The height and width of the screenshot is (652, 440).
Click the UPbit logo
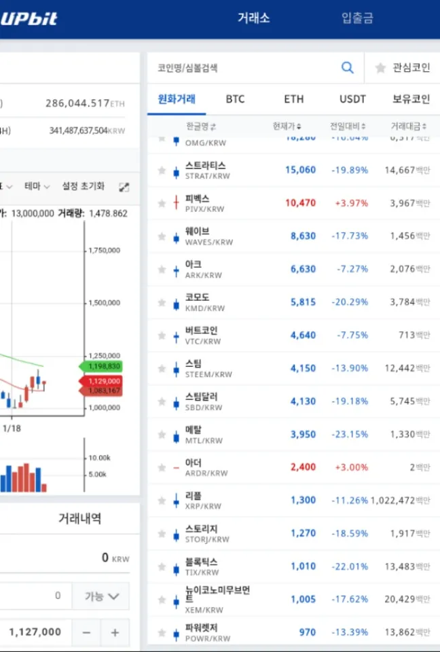29,19
